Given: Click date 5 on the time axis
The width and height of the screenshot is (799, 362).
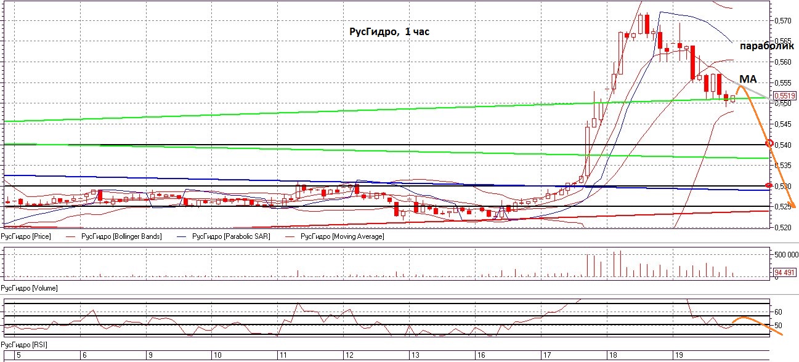Looking at the screenshot, I should 18,355.
